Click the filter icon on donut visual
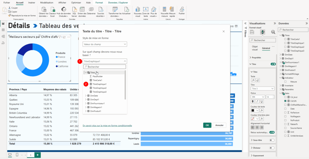The height and width of the screenshot is (159, 309). click(x=59, y=37)
